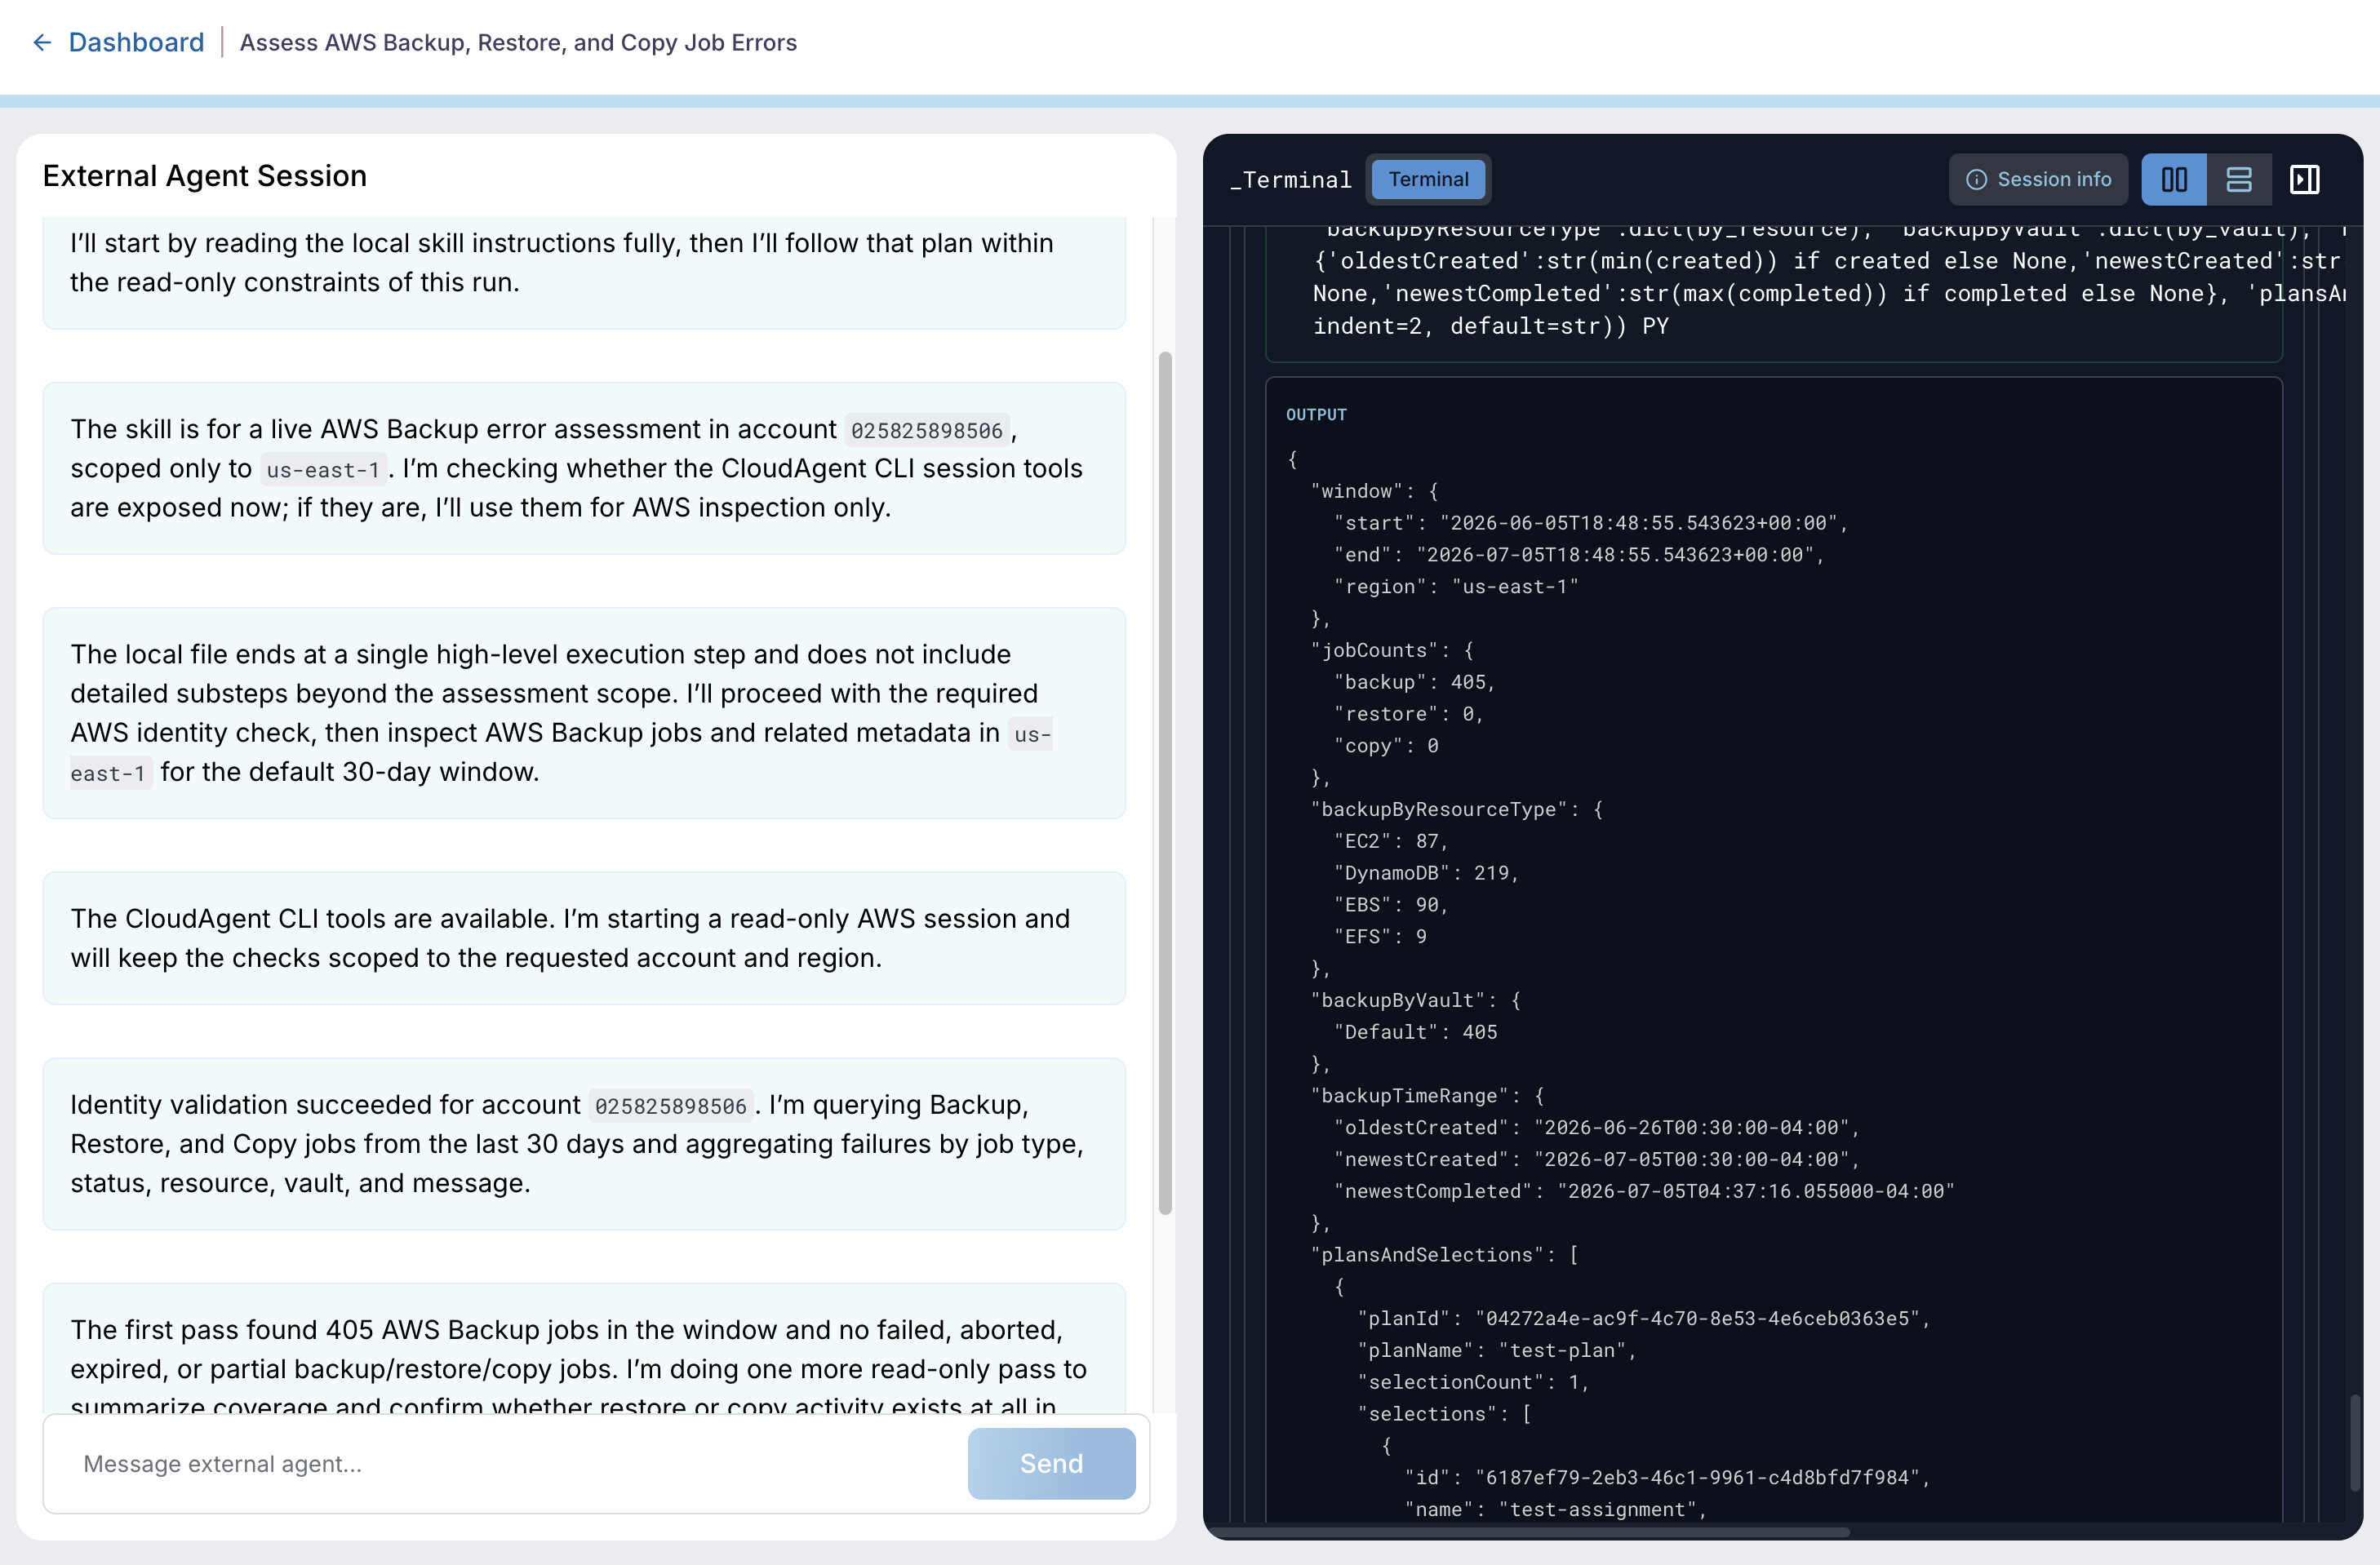Click the "restore": 0 line

pos(1409,714)
